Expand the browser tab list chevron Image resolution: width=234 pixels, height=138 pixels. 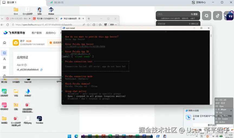[x=2, y=18]
